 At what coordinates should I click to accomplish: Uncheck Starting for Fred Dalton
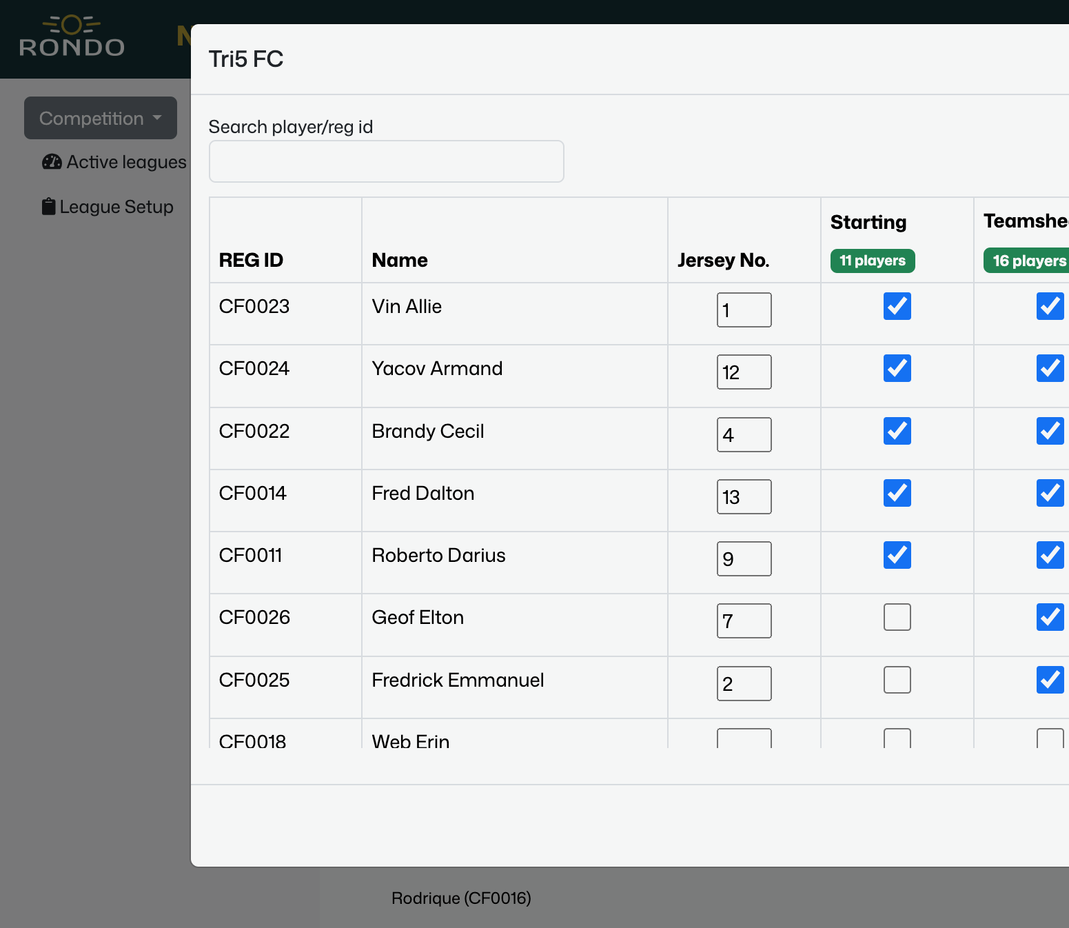point(897,493)
